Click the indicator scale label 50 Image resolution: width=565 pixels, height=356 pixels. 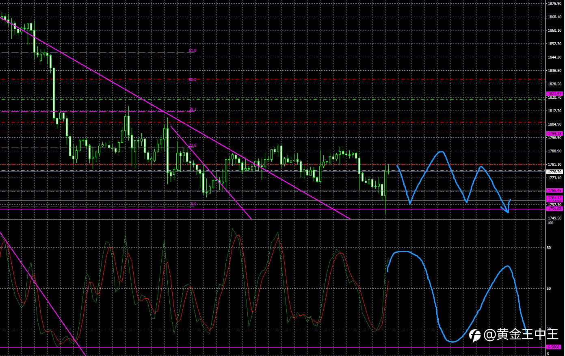point(549,289)
